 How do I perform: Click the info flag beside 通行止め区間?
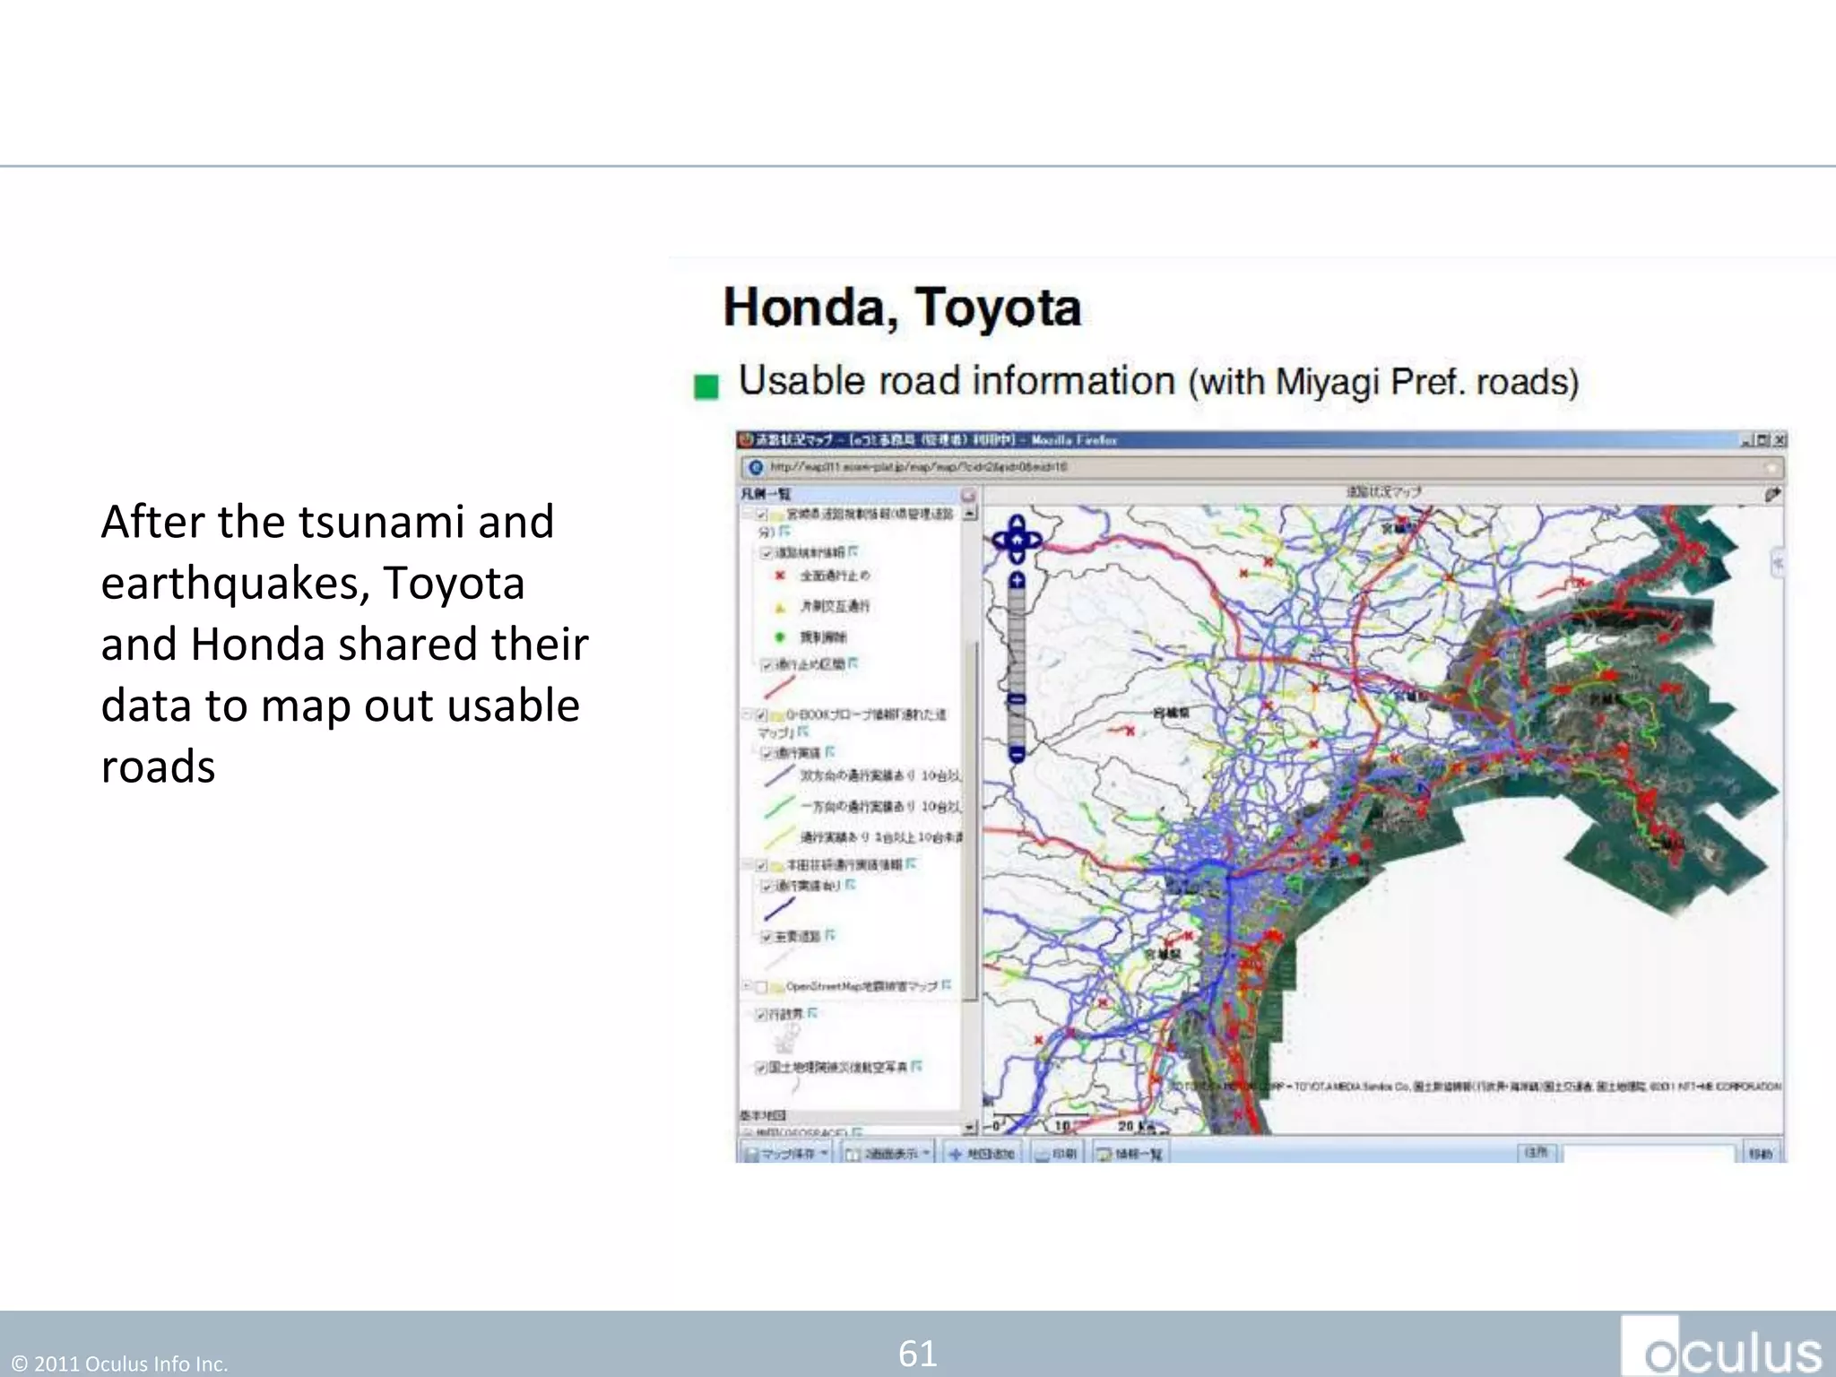(x=853, y=663)
